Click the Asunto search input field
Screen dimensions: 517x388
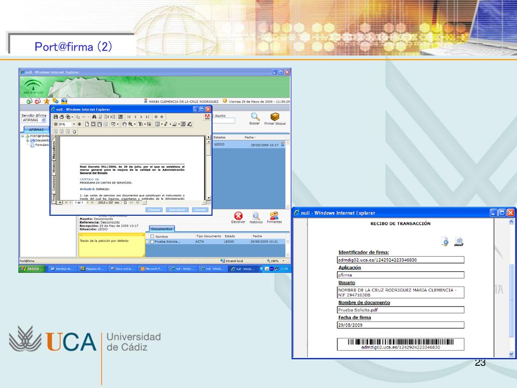click(224, 121)
